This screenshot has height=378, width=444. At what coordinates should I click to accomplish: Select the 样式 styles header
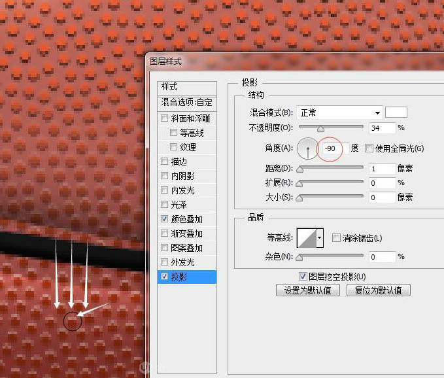click(x=187, y=88)
